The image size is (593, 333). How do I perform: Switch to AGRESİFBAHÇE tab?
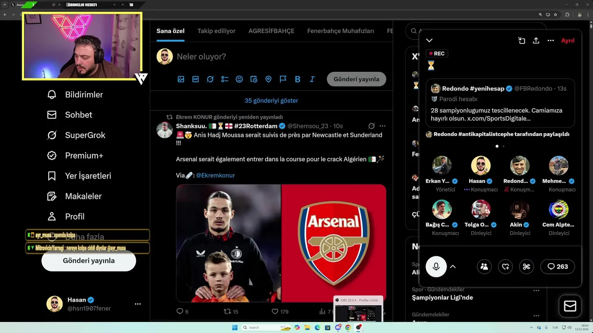point(271,31)
